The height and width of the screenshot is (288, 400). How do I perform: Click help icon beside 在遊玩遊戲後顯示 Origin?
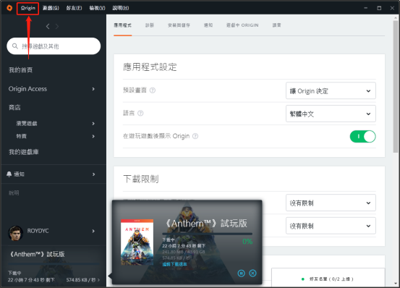point(195,136)
